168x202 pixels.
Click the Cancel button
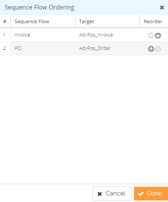click(x=112, y=194)
